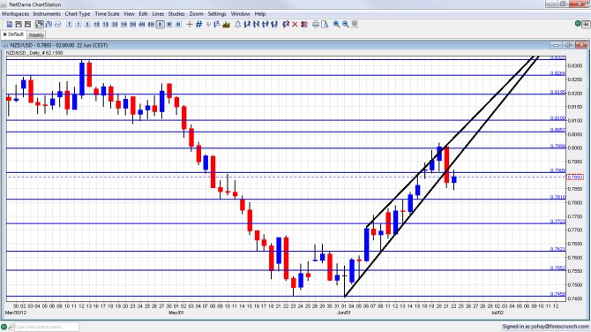The height and width of the screenshot is (332, 591).
Task: Open the Instruments menu
Action: click(x=47, y=13)
